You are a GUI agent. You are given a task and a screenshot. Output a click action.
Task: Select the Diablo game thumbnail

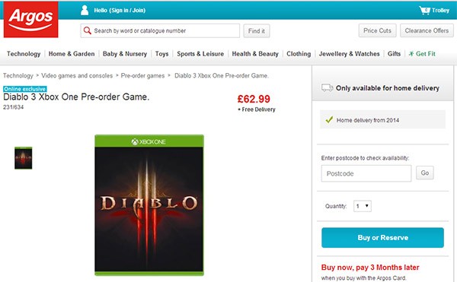[x=24, y=158]
